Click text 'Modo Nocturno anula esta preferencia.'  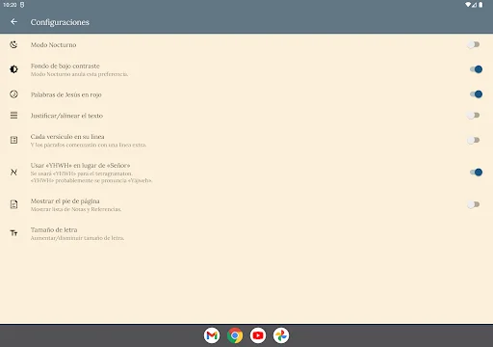[x=79, y=74]
